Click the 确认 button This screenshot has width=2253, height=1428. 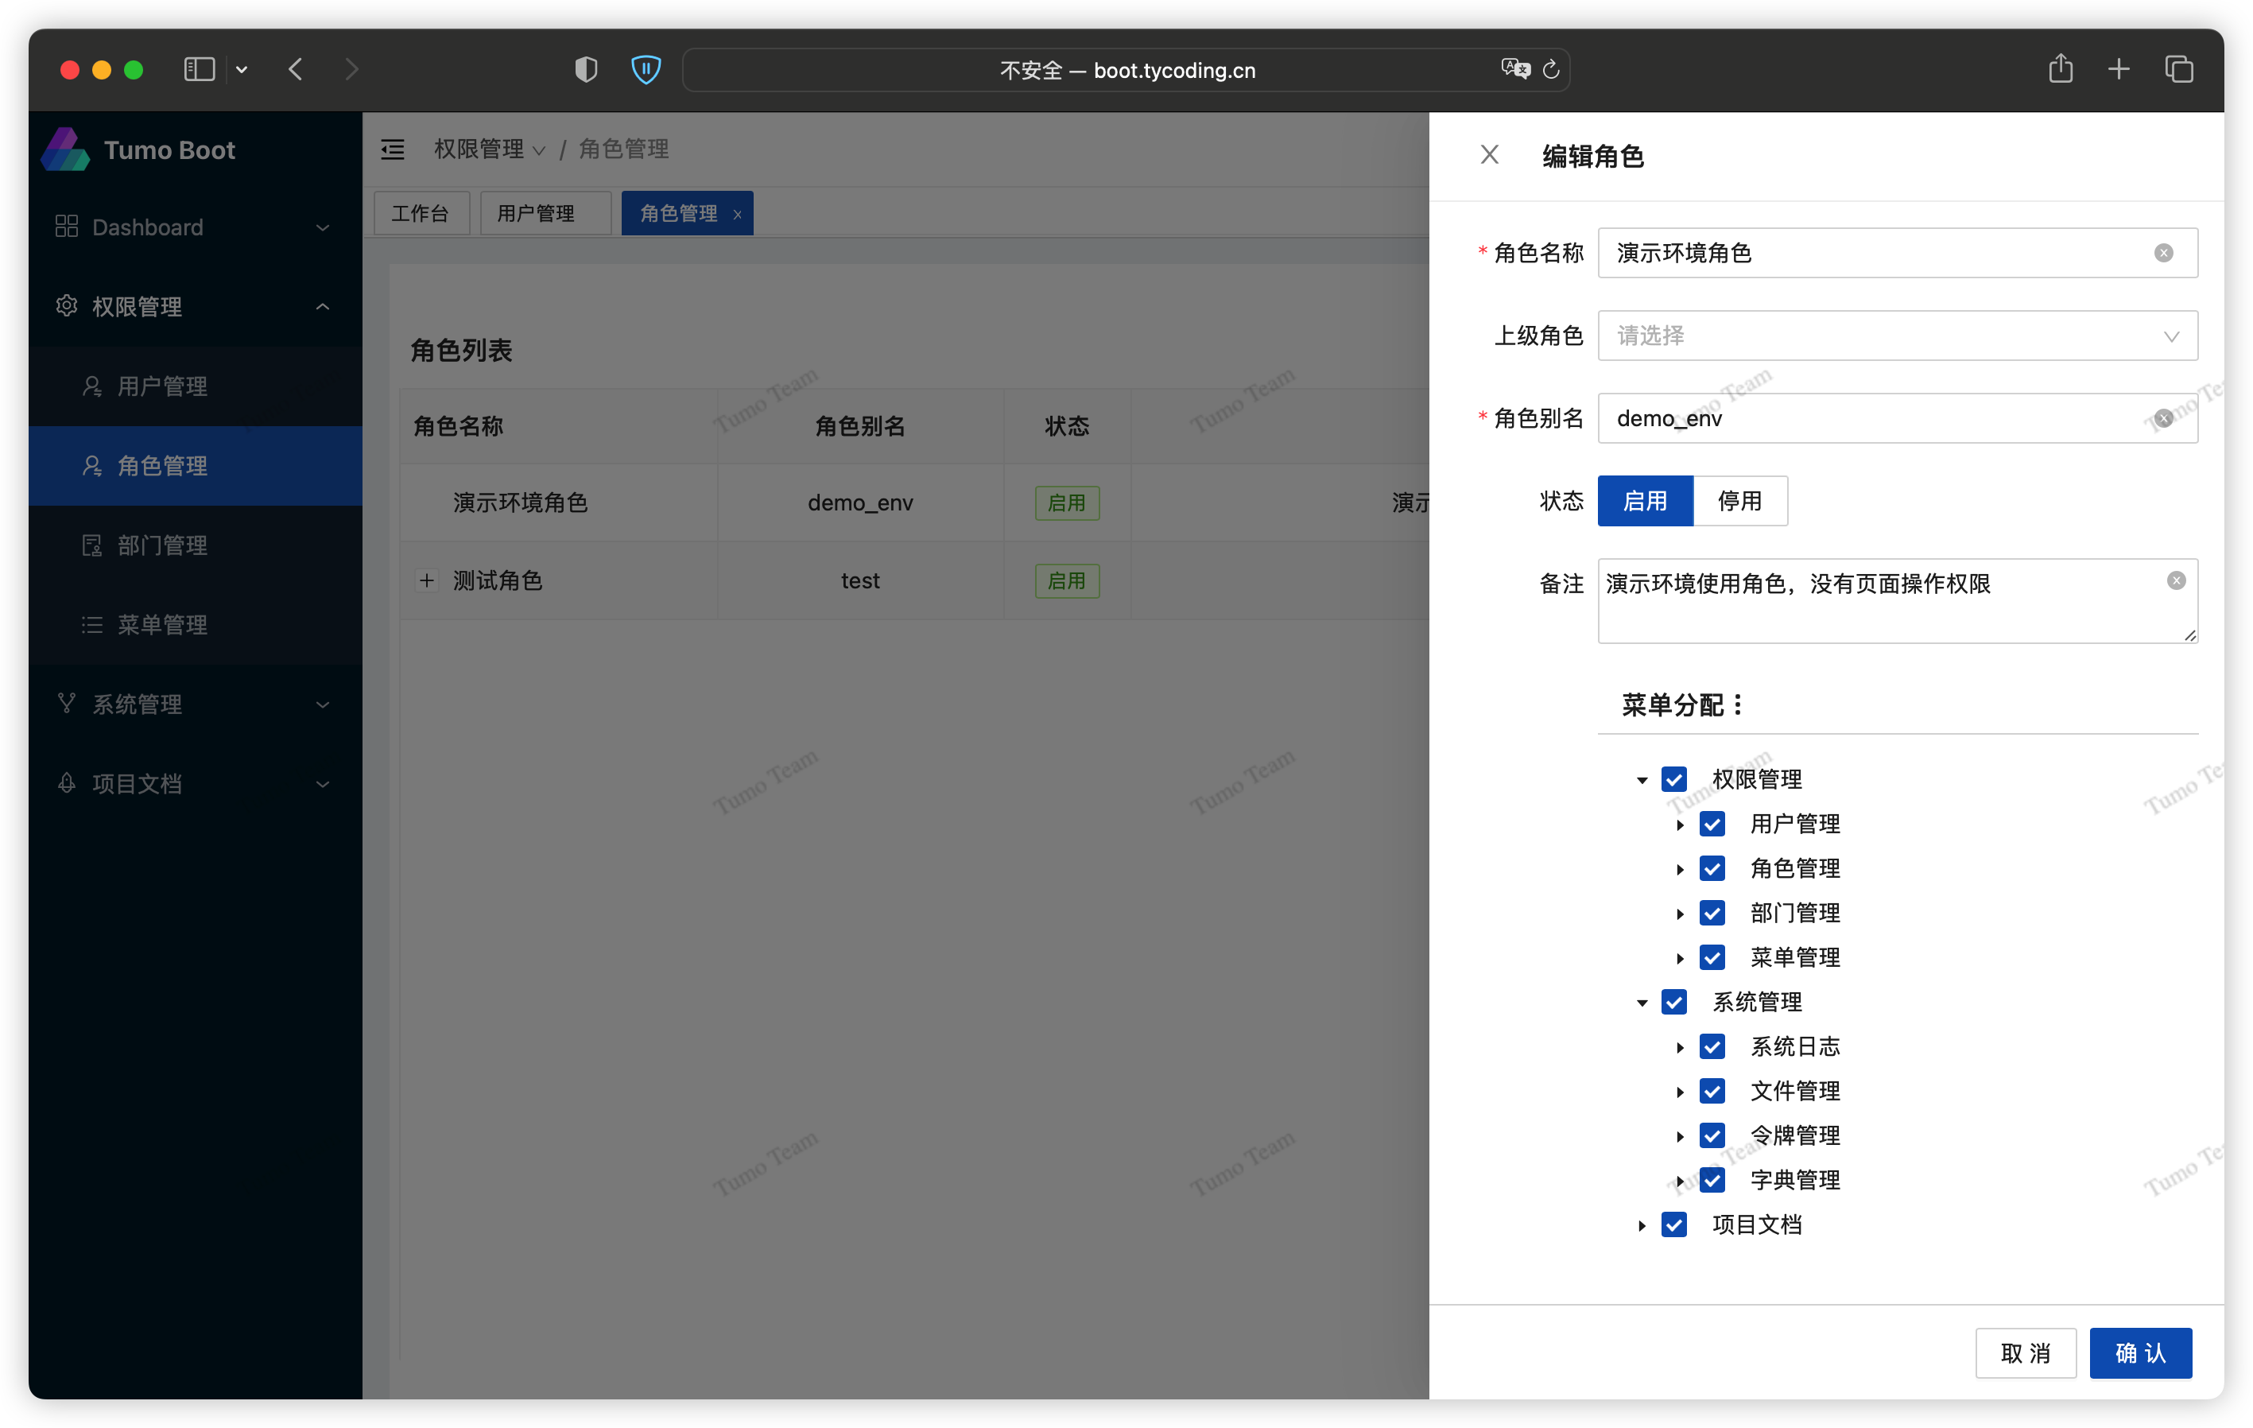(x=2140, y=1353)
